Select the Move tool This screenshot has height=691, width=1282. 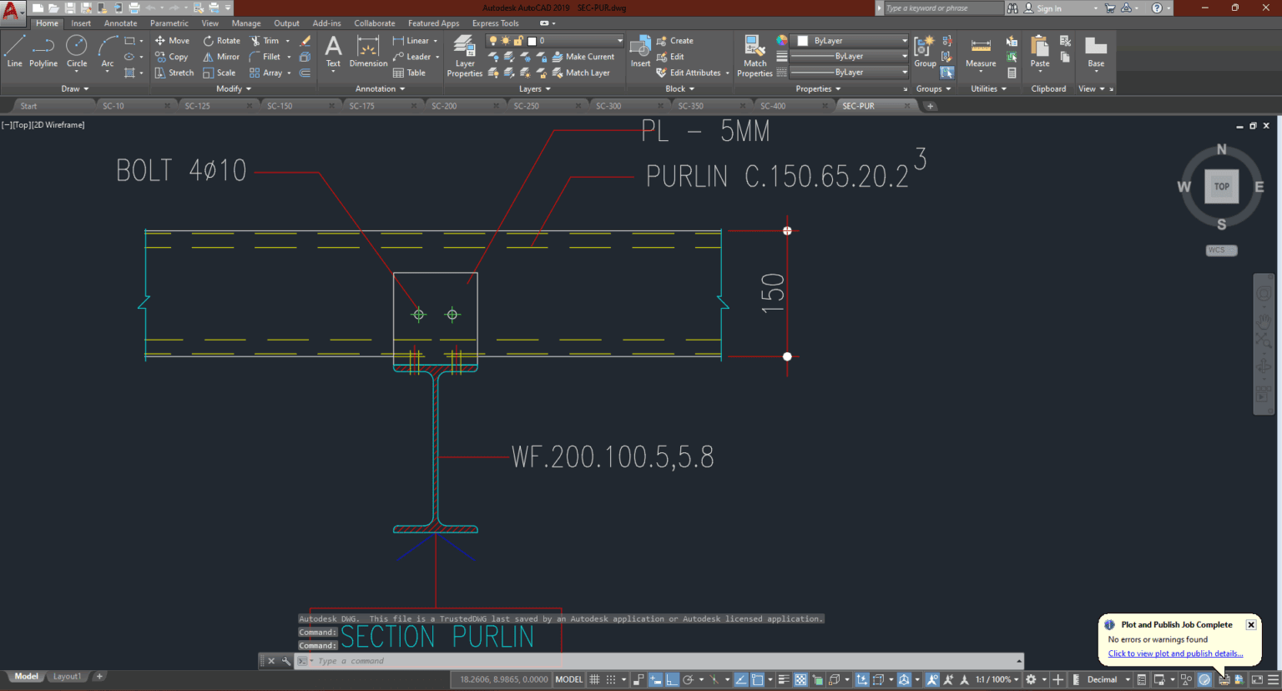pyautogui.click(x=172, y=39)
